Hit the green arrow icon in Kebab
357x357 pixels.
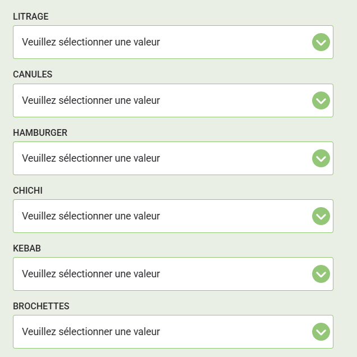tap(321, 274)
